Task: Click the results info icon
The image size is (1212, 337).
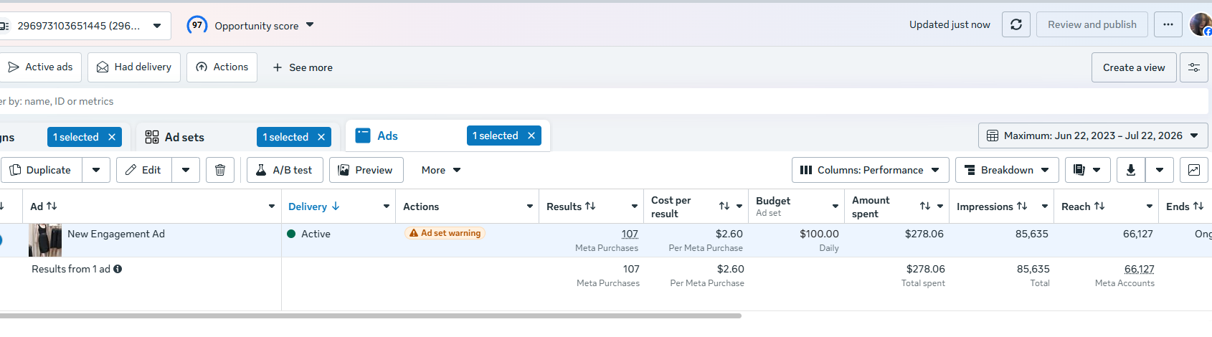Action: (118, 269)
